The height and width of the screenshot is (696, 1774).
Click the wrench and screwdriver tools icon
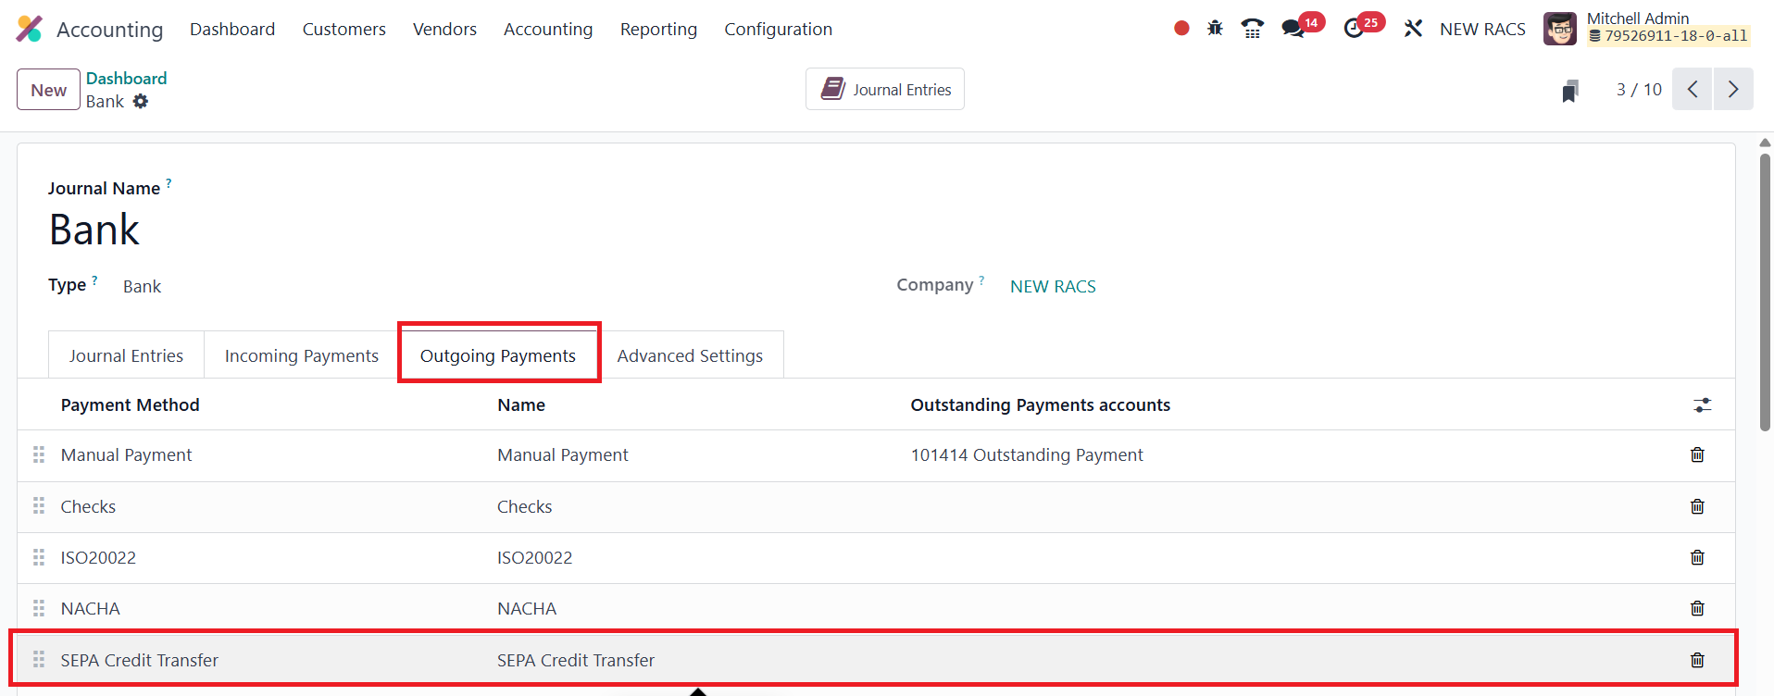(1413, 29)
